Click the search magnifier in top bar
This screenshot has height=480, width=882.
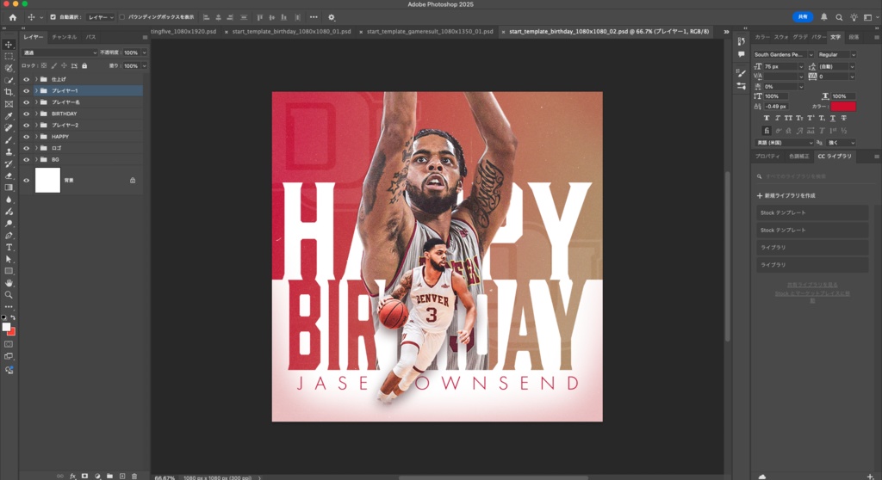coord(839,17)
